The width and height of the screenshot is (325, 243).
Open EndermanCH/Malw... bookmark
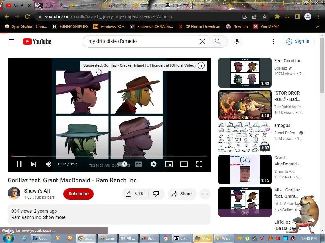151,27
